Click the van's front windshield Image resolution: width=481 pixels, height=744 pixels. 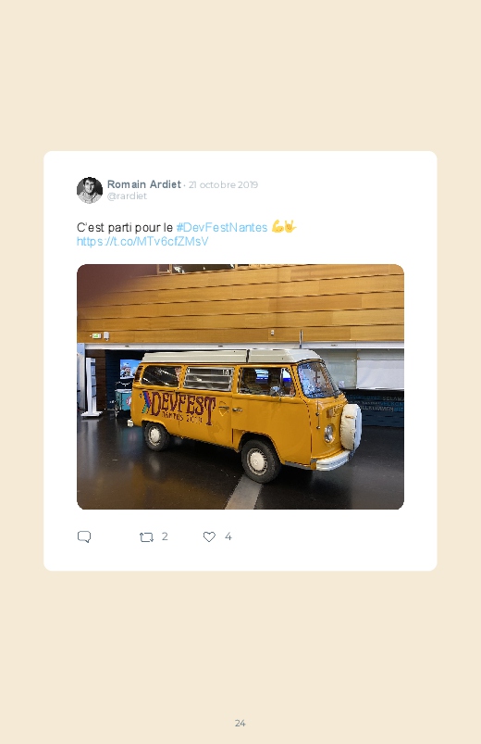(x=317, y=381)
